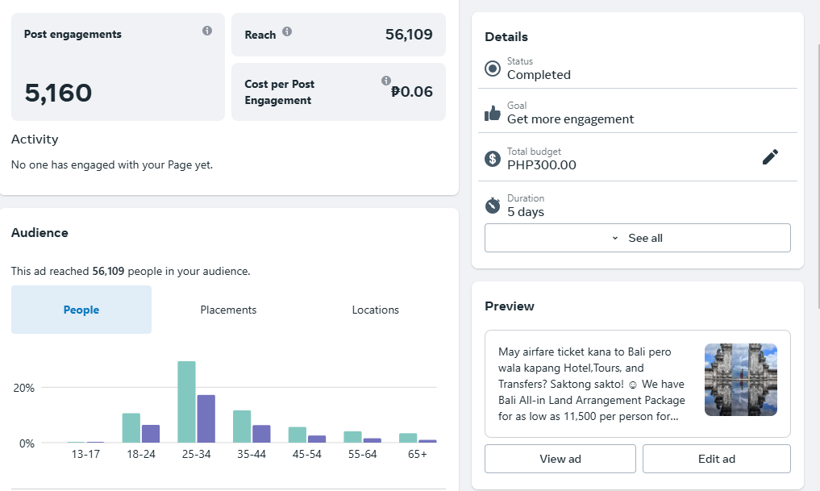
Task: Click the Post engagements info icon
Action: 207,31
